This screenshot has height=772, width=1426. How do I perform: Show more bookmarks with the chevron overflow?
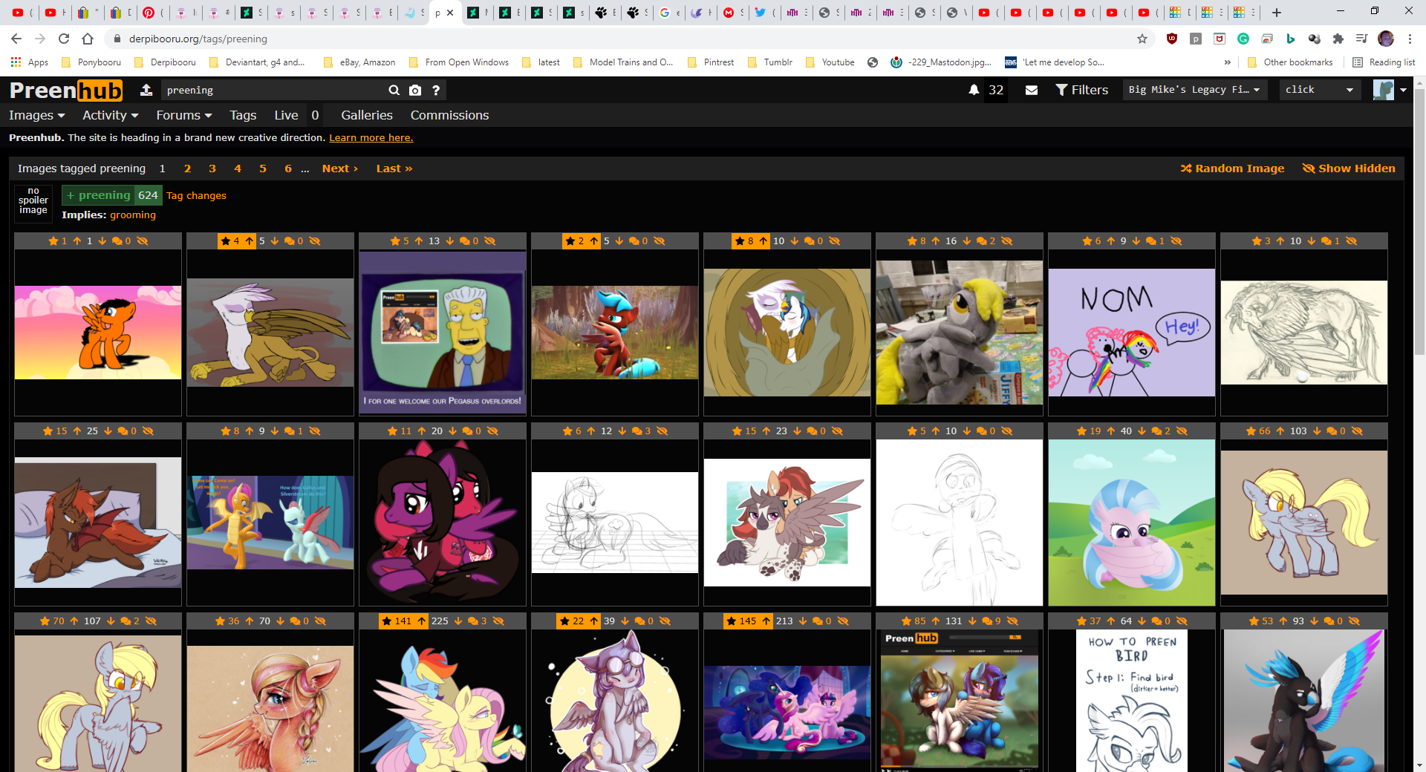click(1228, 62)
